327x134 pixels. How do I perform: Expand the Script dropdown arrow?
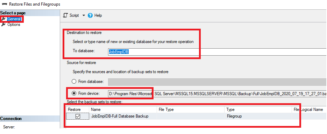tap(84, 15)
